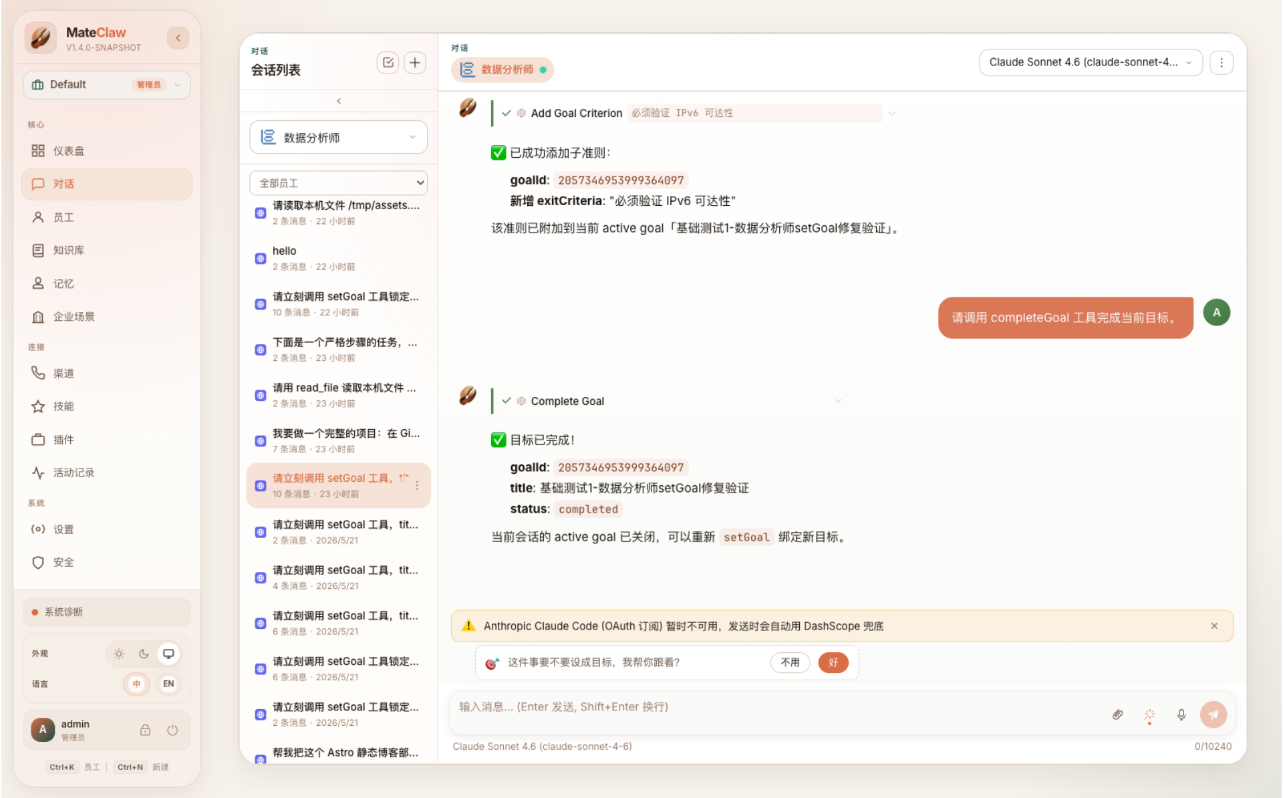Click the Complete Goal gear icon
This screenshot has height=798, width=1283.
[521, 401]
